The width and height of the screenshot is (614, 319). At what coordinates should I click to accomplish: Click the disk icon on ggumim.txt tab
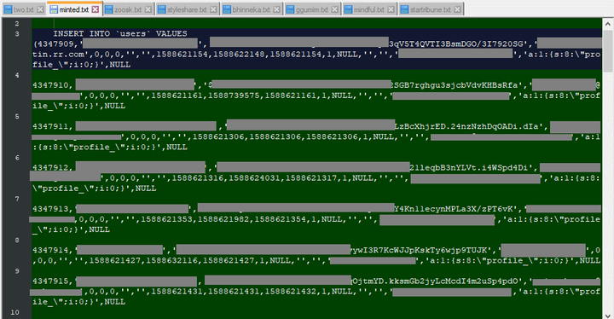click(290, 9)
